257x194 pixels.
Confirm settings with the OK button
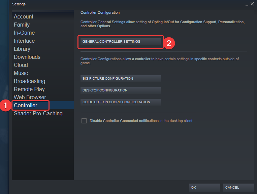click(204, 188)
